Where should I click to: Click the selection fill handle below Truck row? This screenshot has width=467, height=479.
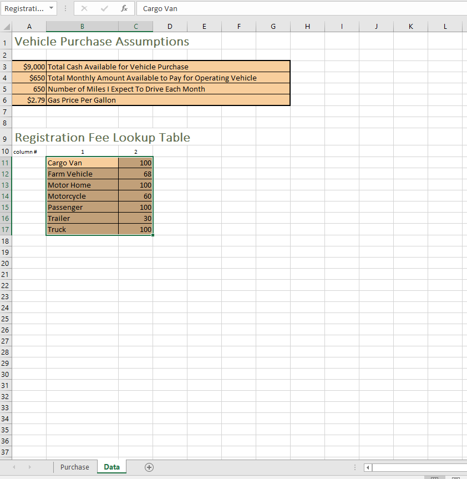[x=153, y=235]
